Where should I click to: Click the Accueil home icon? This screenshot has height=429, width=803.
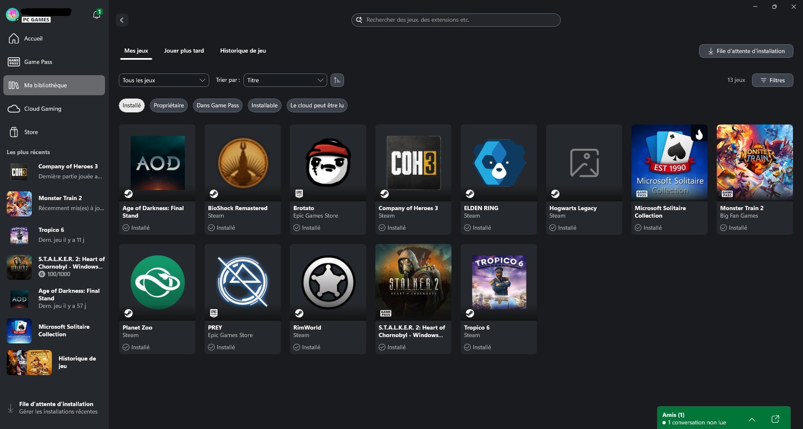click(x=14, y=38)
